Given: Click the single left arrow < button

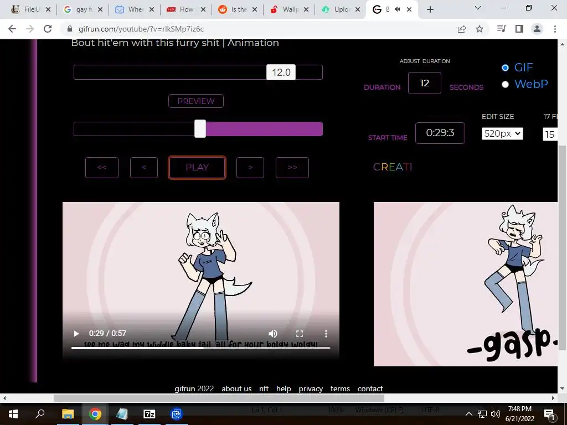Looking at the screenshot, I should coord(144,168).
